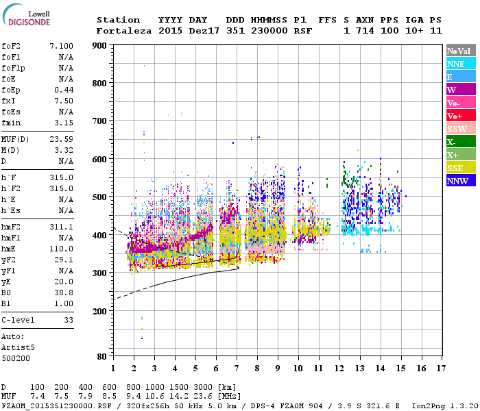Select the W purple legend swatch
Viewport: 480px width, 411px height.
coord(461,90)
